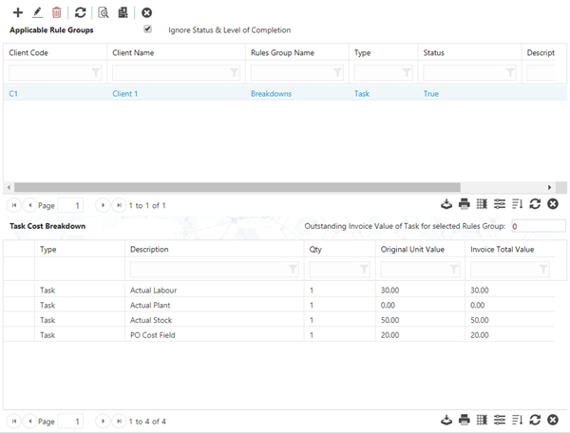Click the red Delete trash icon
The width and height of the screenshot is (570, 433).
pos(57,12)
